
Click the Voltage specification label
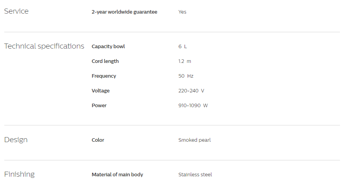coord(101,90)
